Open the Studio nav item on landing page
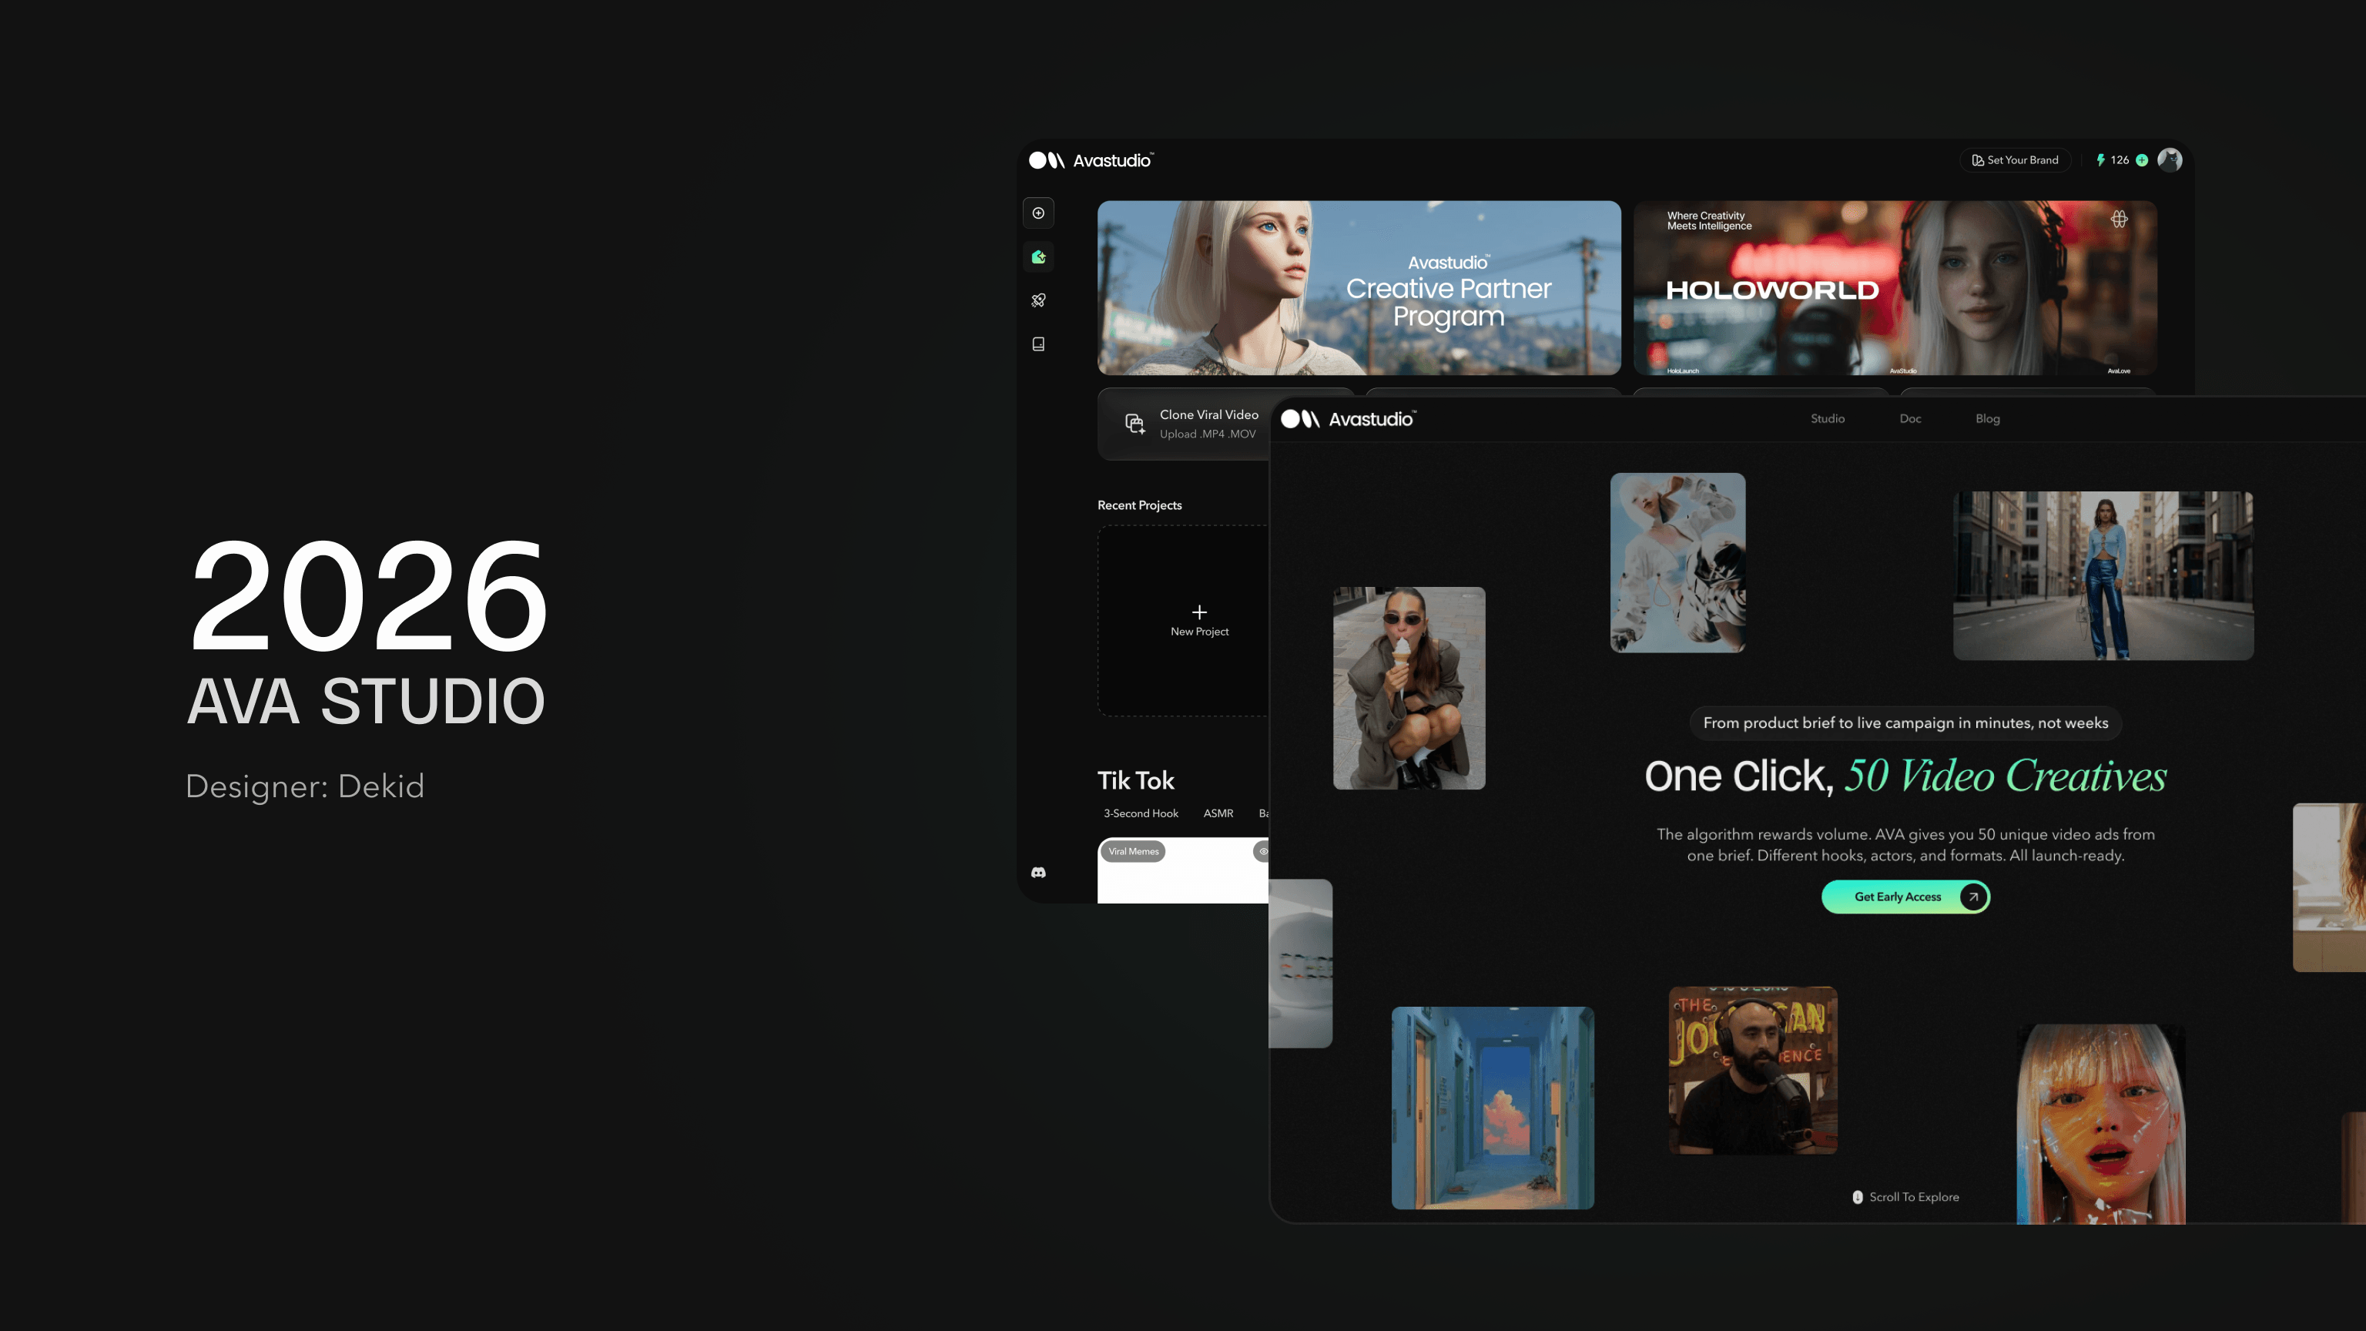This screenshot has height=1331, width=2366. point(1828,419)
